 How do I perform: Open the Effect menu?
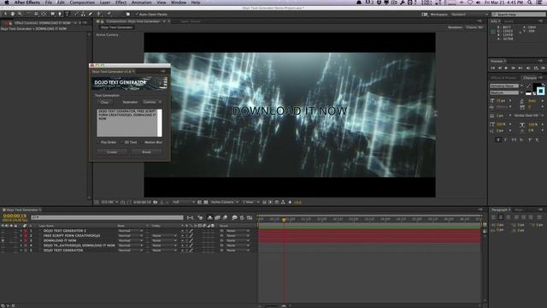click(x=121, y=3)
